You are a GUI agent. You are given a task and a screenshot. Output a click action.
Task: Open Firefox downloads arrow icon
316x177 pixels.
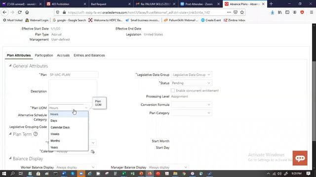click(x=273, y=12)
